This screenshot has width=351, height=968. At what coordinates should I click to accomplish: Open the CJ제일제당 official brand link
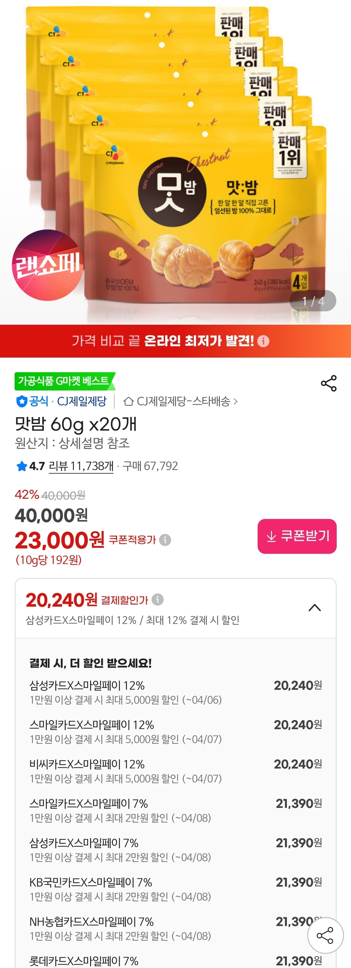tap(82, 402)
